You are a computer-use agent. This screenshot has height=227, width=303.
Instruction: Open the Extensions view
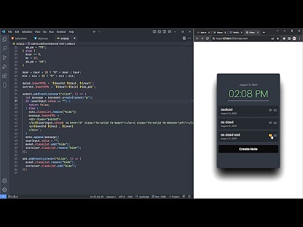pos(4,76)
